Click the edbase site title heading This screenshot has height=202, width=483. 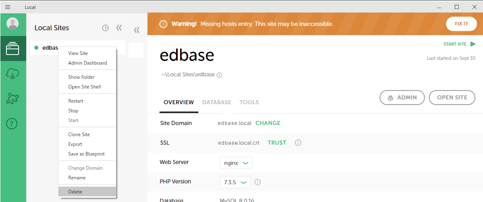[x=187, y=55]
